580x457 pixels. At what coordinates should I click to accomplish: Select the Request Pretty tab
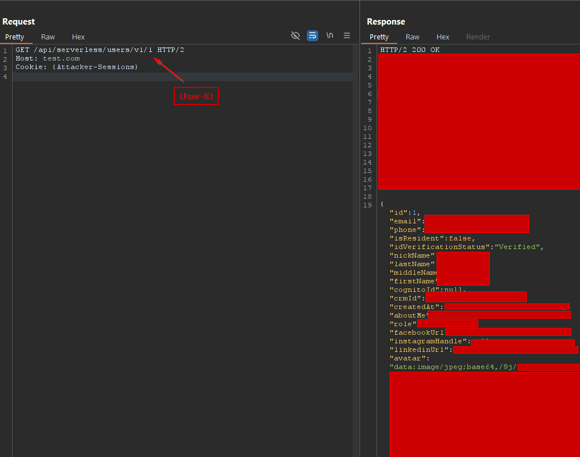click(15, 37)
